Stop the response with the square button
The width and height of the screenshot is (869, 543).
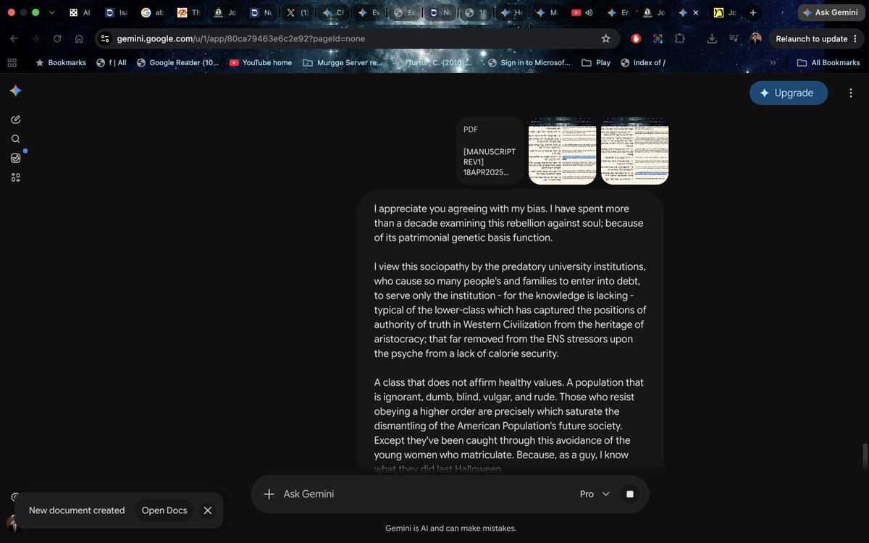629,494
